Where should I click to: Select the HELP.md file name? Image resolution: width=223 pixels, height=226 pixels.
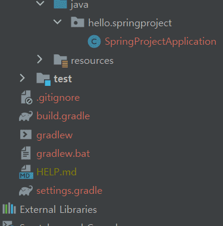pyautogui.click(x=56, y=172)
